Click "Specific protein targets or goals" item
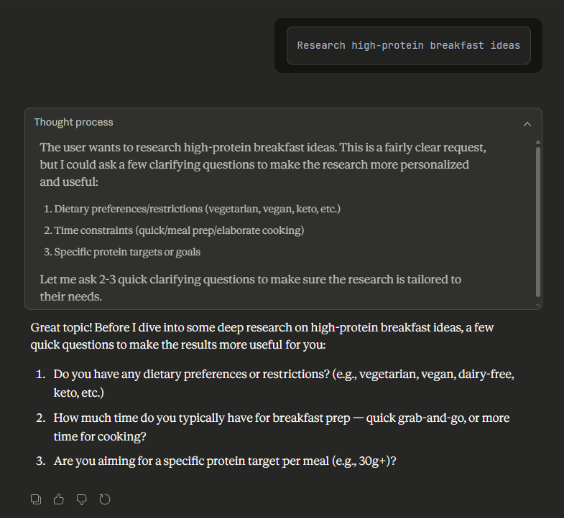 (127, 252)
